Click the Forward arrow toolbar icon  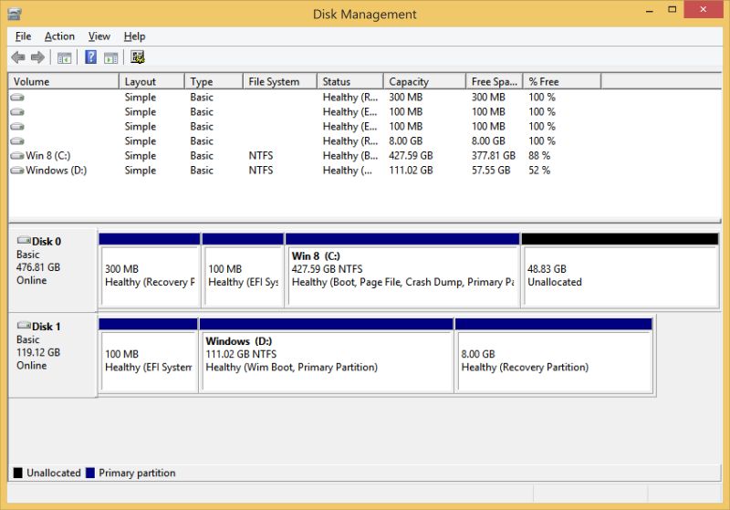tap(37, 57)
